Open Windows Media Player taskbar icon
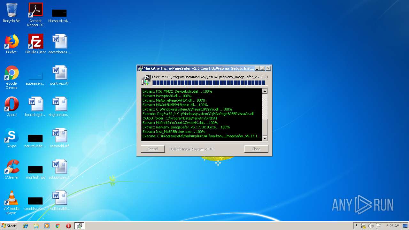Screen dimensions: 409x230 [47, 226]
